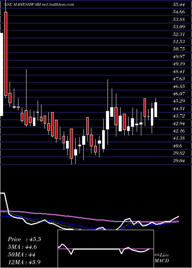Click the NSE MAHESHWARI ns1.bullkhan.com title text
This screenshot has height=268, width=192.
[x=39, y=5]
